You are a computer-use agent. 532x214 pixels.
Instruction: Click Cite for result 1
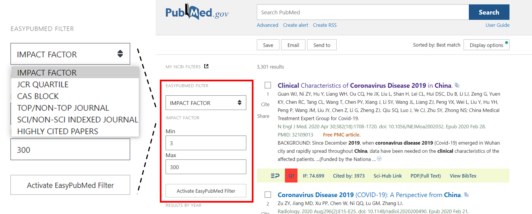pos(265,104)
